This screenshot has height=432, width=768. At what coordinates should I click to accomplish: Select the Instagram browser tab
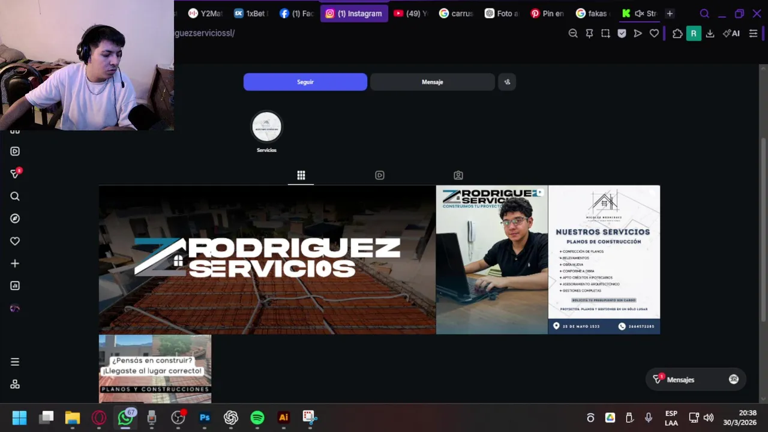(354, 13)
